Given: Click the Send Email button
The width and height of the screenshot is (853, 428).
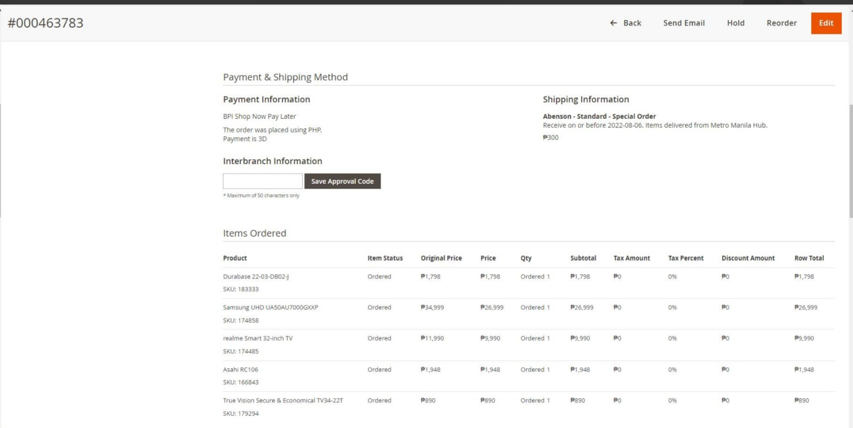Looking at the screenshot, I should click(x=684, y=23).
